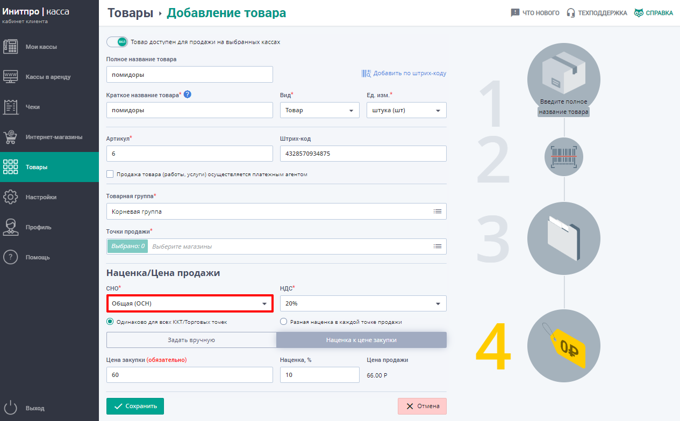Click the Сохранить button
The width and height of the screenshot is (680, 421).
pyautogui.click(x=135, y=407)
